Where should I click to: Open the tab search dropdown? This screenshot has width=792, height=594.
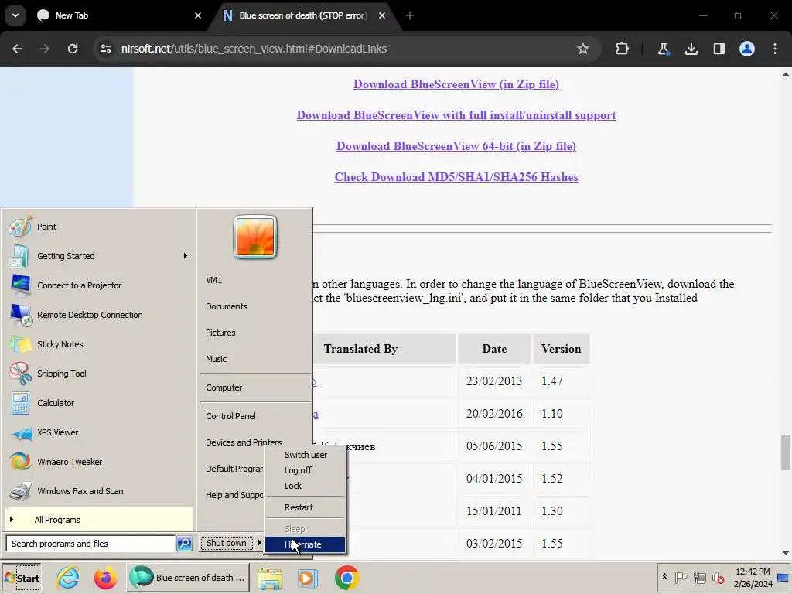(15, 15)
